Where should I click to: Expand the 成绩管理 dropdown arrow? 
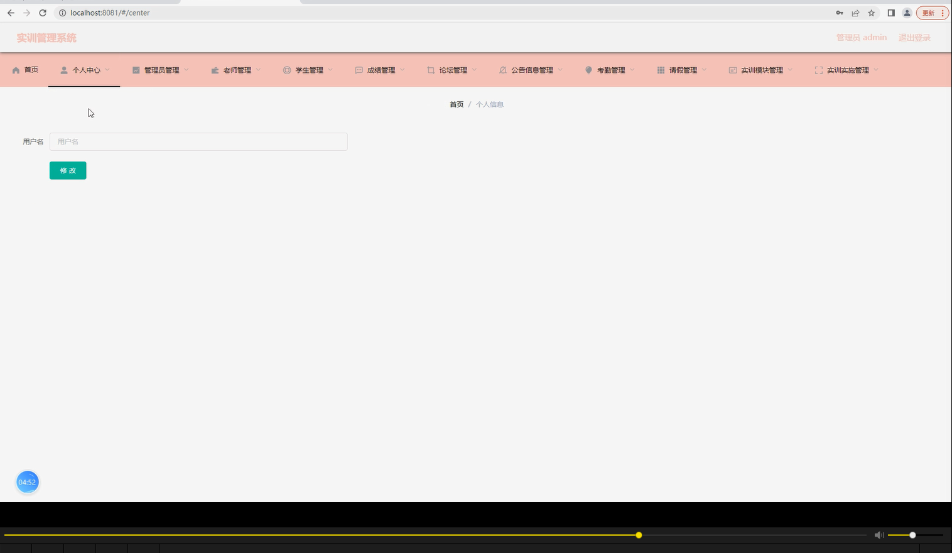point(403,70)
